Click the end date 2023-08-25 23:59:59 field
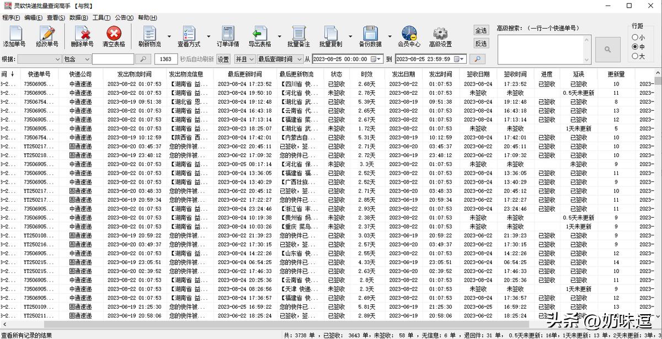Screen dimensions: 662x339 (x=431, y=59)
